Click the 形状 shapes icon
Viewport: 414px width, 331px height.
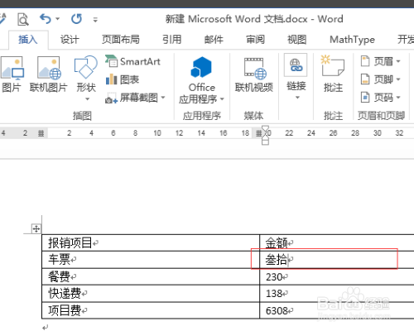click(86, 68)
